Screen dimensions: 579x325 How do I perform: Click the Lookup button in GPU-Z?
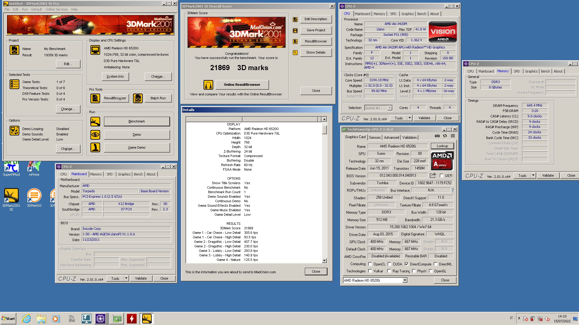coord(442,146)
